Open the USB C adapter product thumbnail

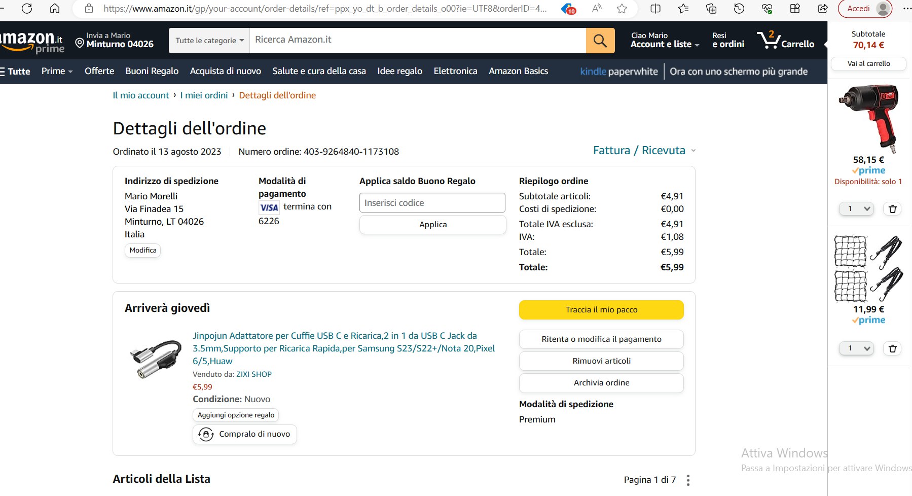(x=156, y=359)
